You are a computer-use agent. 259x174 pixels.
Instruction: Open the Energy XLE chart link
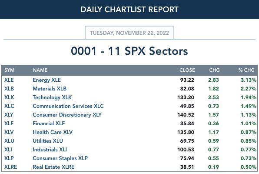tap(47, 80)
